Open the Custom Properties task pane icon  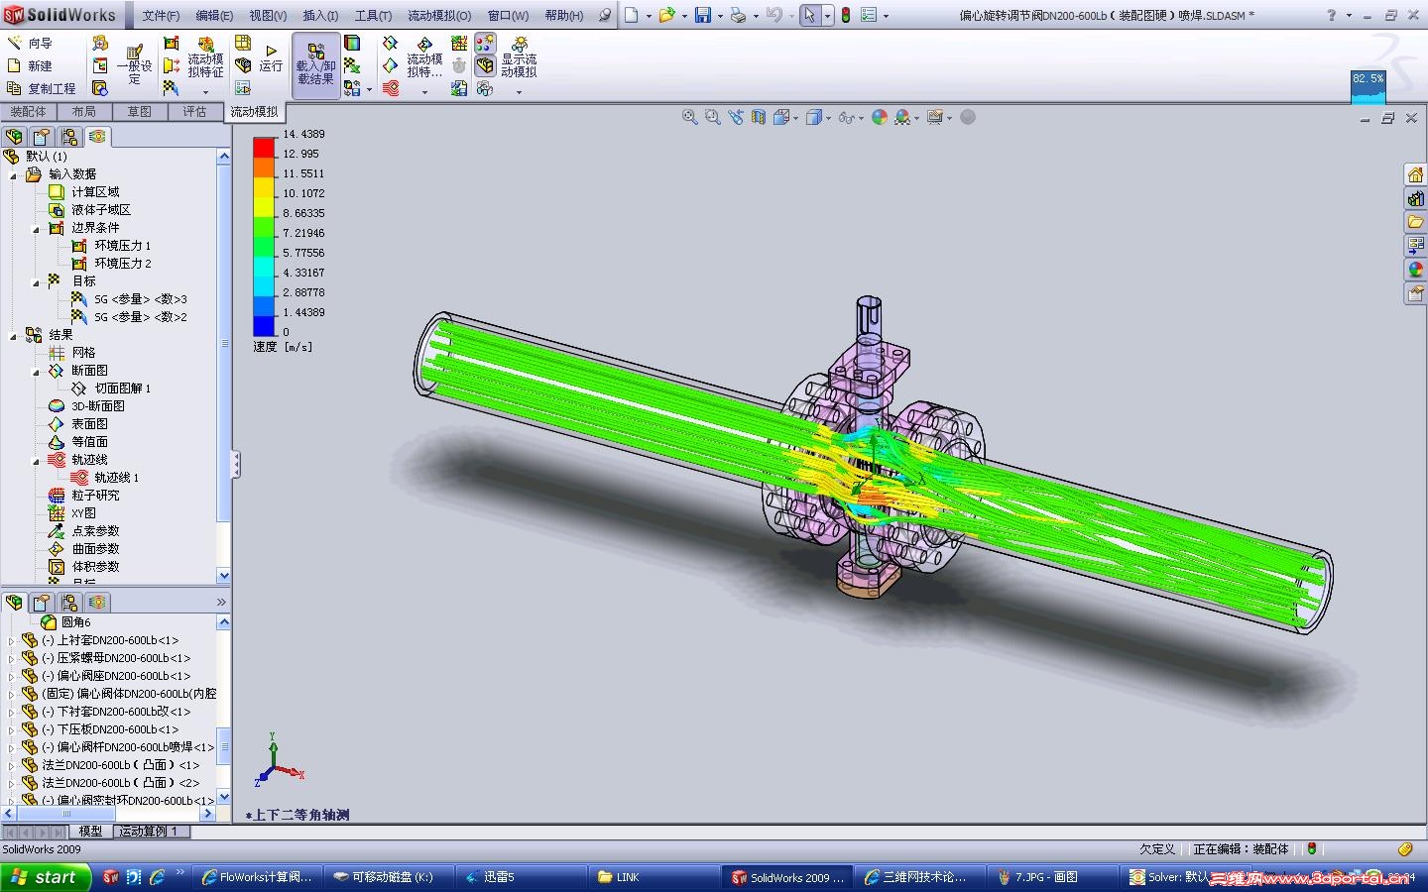click(x=1415, y=293)
